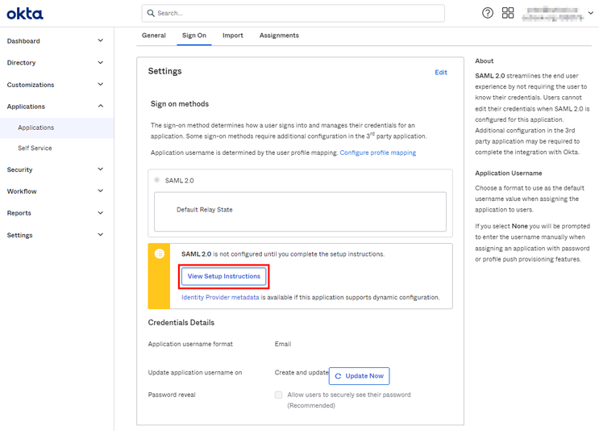599x431 pixels.
Task: Open Self Service in sidebar
Action: (x=36, y=149)
